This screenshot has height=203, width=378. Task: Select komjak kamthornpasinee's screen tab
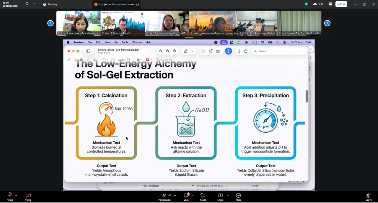(116, 4)
